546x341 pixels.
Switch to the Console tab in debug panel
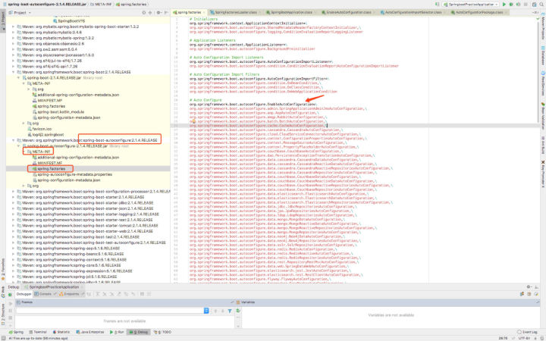click(43, 294)
